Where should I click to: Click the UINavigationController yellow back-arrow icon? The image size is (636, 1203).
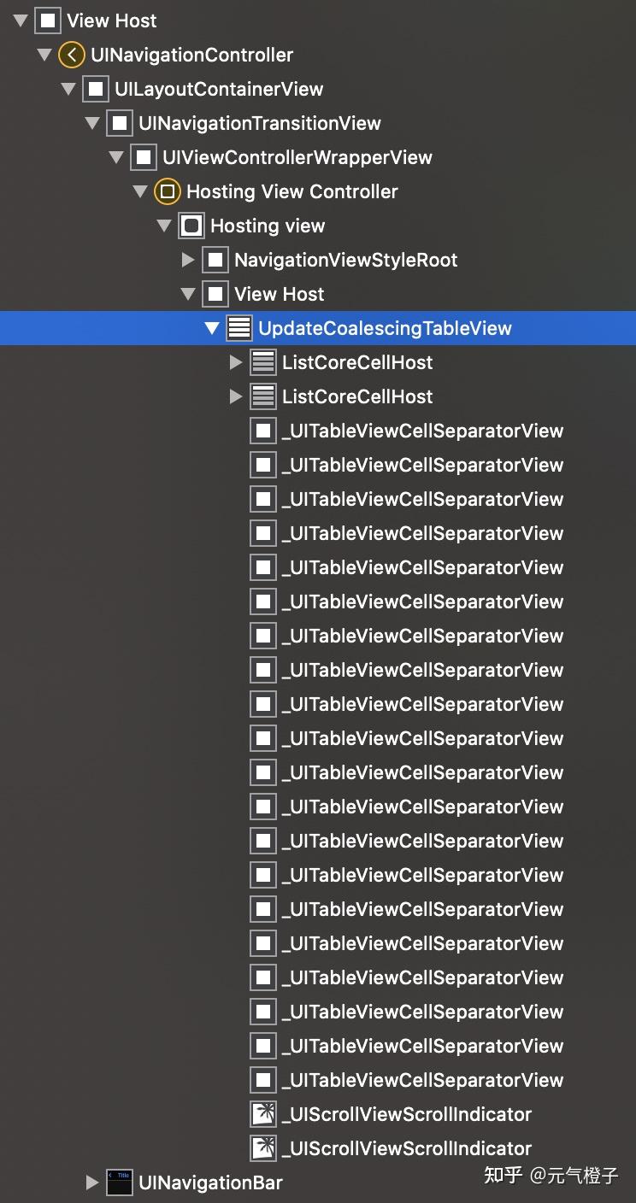pos(71,56)
